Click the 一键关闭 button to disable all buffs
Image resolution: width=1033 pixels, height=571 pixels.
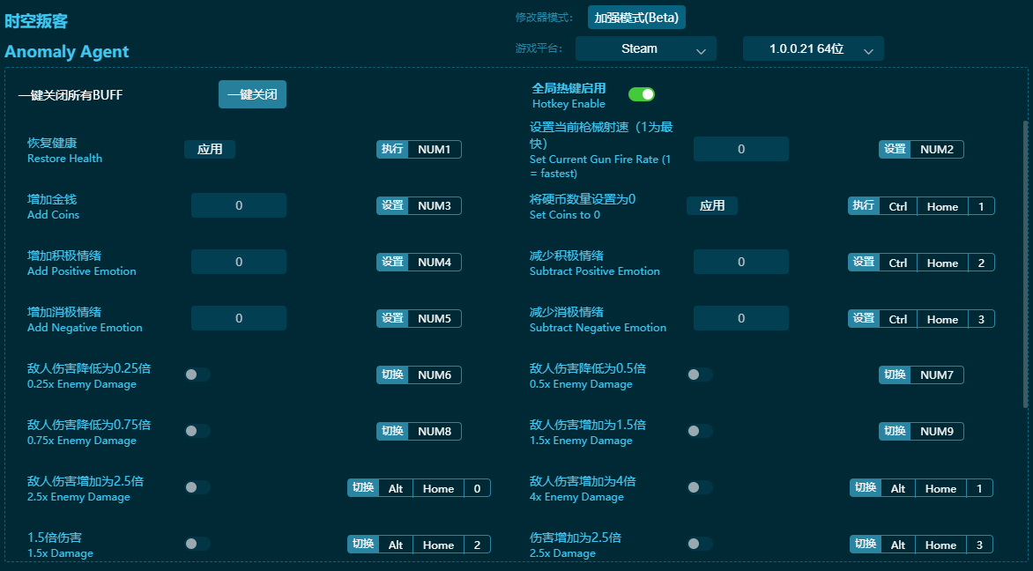[x=252, y=94]
